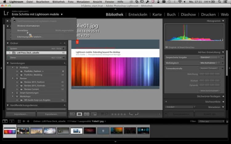Expand the Stichwörter festlegen panel
231x144 pixels.
click(x=223, y=96)
